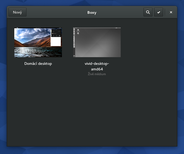Click the Živé médium subtitle text
The width and height of the screenshot is (184, 154).
pyautogui.click(x=97, y=74)
